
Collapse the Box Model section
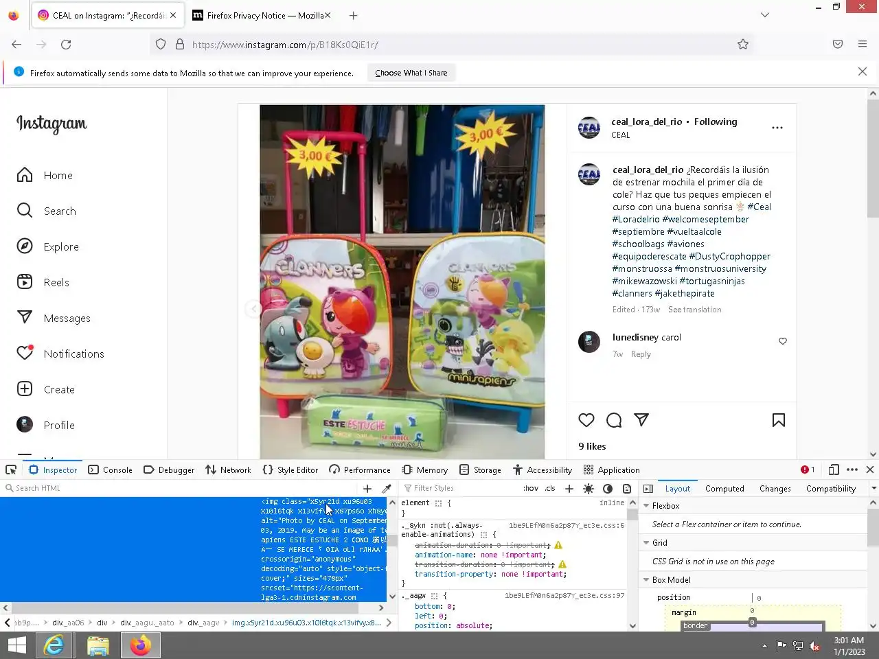point(646,580)
